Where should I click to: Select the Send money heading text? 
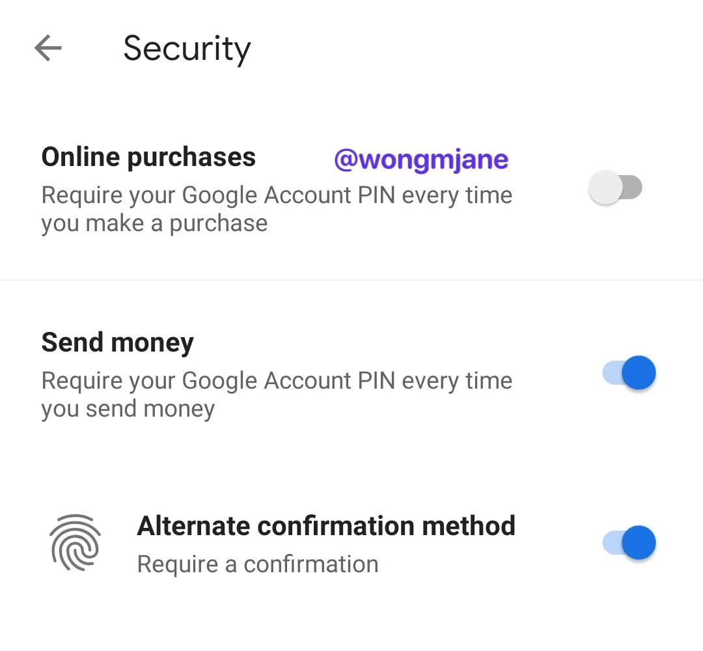[117, 341]
